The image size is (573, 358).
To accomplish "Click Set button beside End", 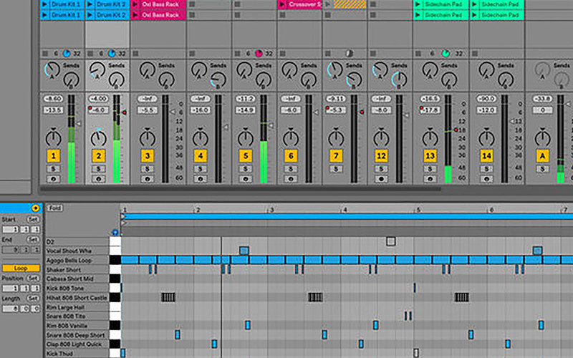I will coord(33,240).
